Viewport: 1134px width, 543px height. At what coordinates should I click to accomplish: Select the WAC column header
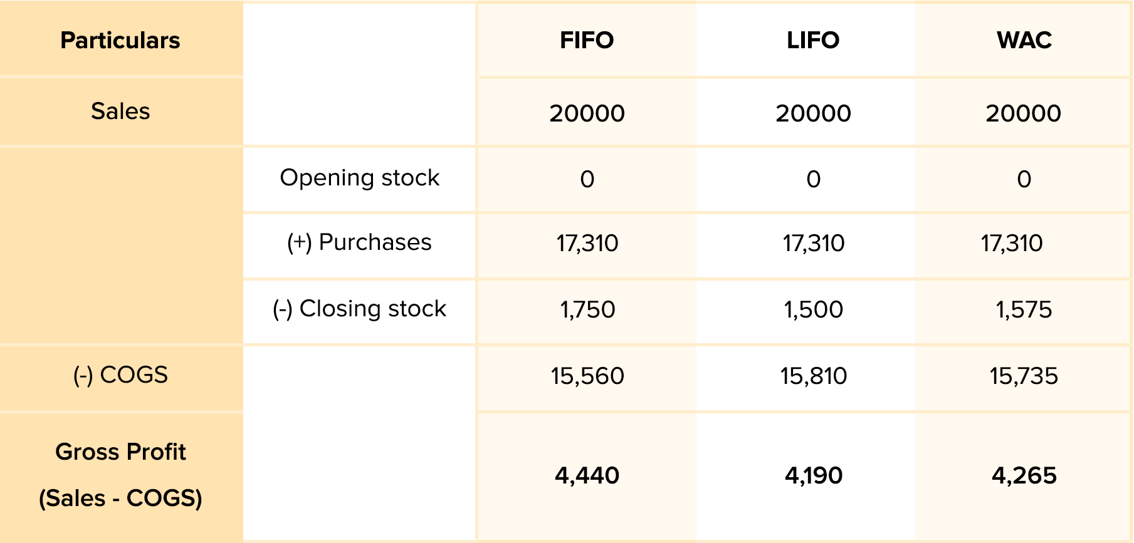(x=1024, y=41)
